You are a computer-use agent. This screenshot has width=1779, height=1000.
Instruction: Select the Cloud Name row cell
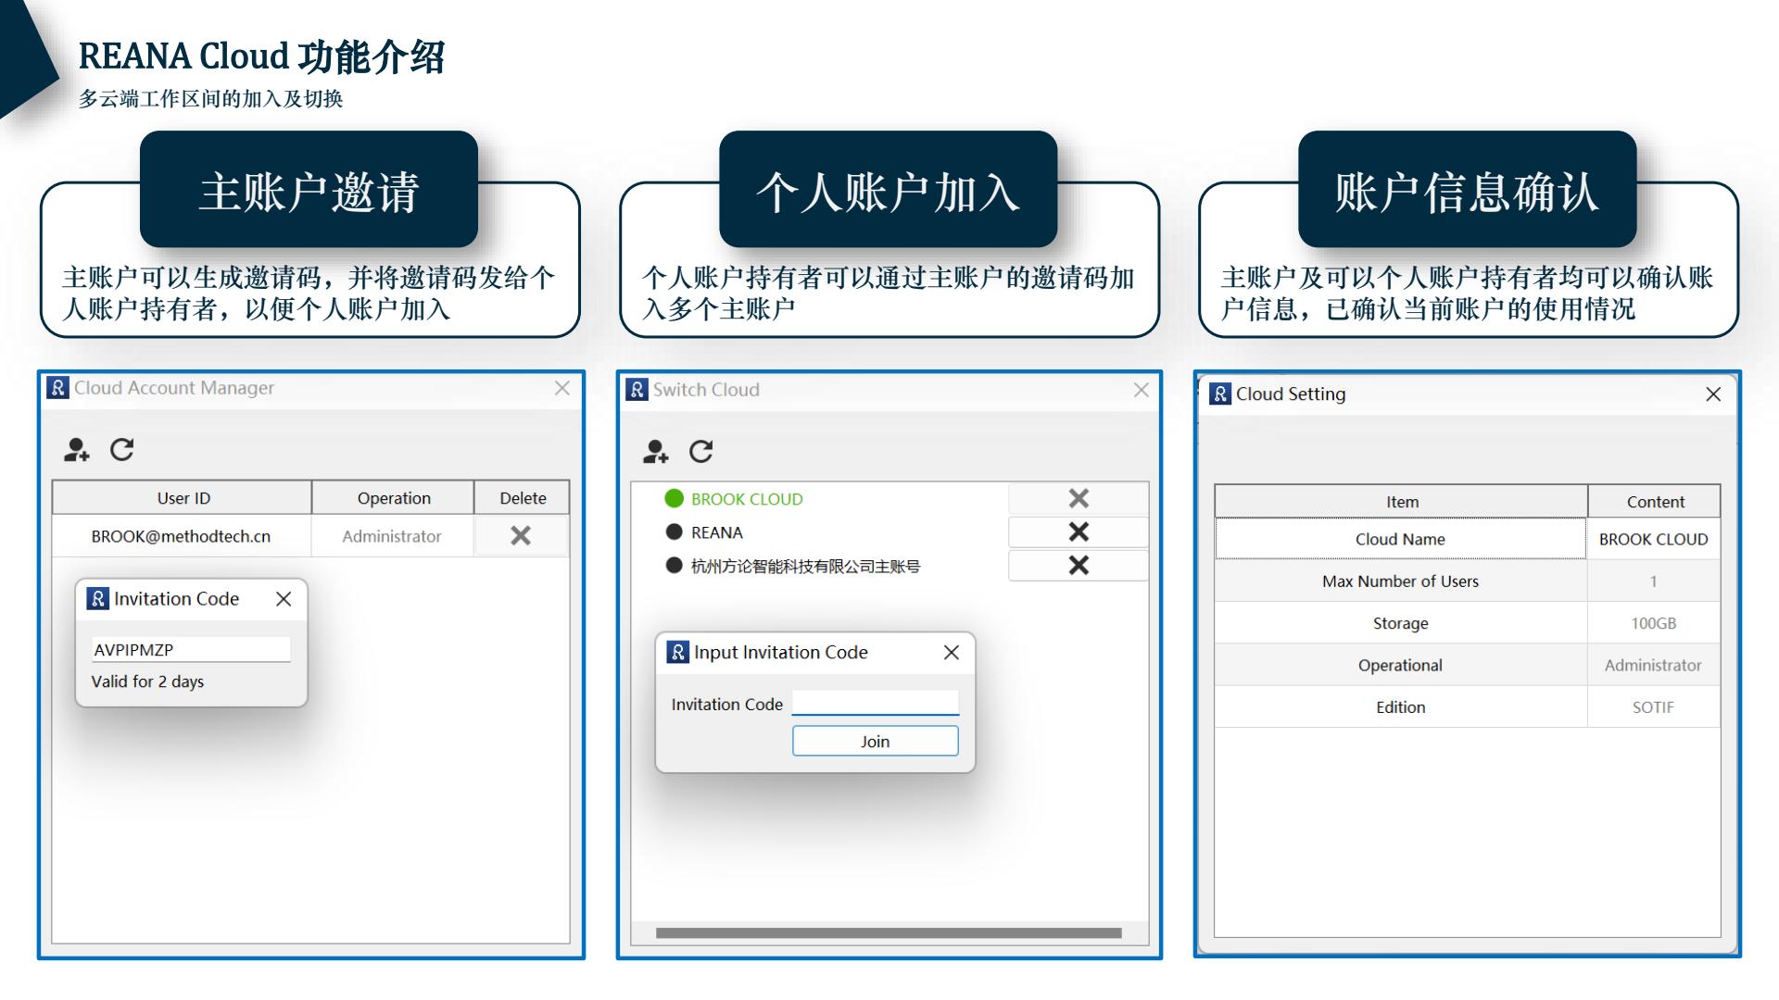pos(1399,539)
